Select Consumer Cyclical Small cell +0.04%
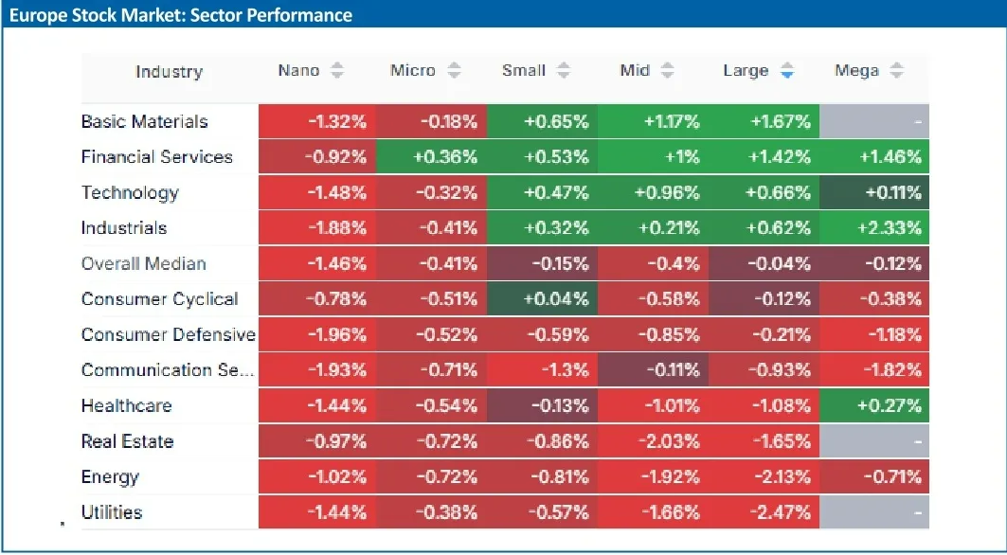The height and width of the screenshot is (555, 1007). coord(543,299)
